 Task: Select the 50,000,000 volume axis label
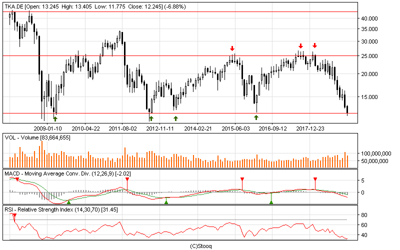(x=374, y=161)
